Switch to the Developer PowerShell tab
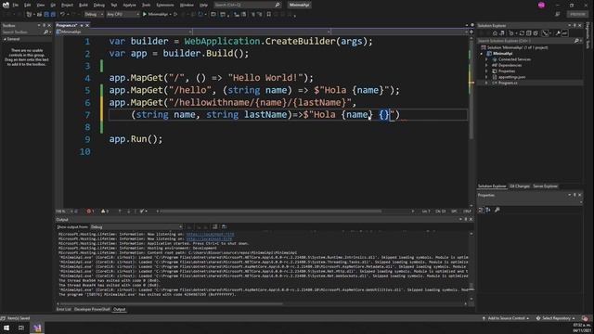 tap(92, 309)
